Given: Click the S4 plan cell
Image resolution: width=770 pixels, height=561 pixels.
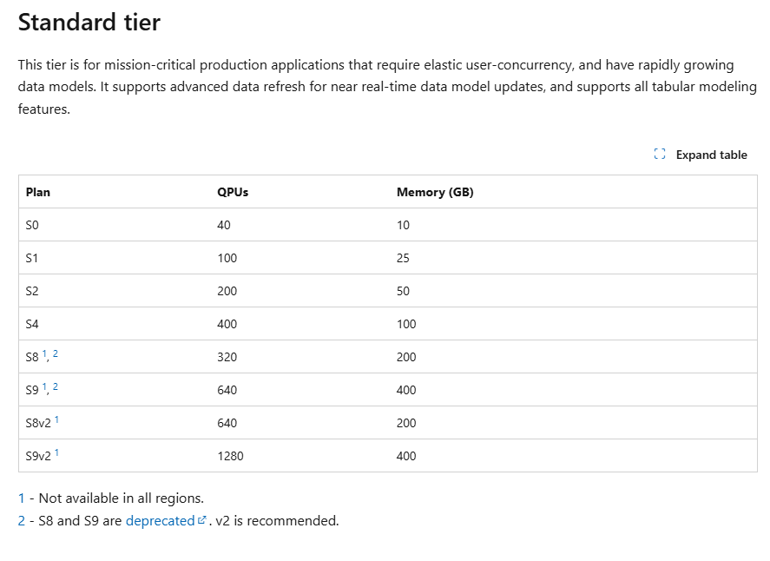Looking at the screenshot, I should point(33,324).
